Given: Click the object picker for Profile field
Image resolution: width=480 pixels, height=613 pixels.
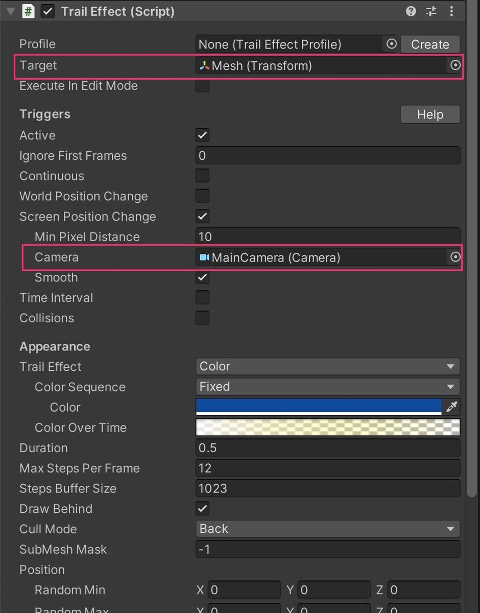Looking at the screenshot, I should click(x=391, y=44).
